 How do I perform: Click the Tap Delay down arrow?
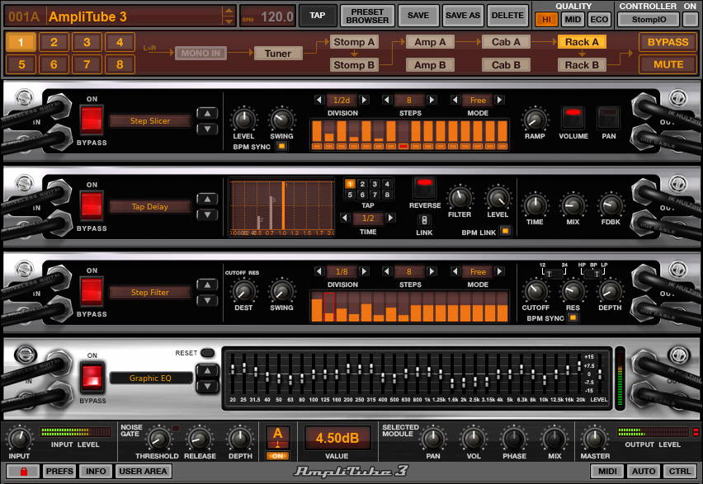207,214
